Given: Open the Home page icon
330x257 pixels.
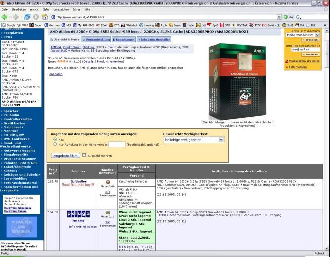Looking at the screenshot, I should (45, 17).
